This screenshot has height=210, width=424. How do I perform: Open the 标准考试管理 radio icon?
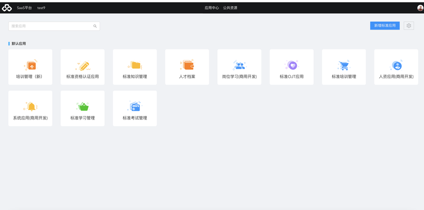tap(135, 106)
